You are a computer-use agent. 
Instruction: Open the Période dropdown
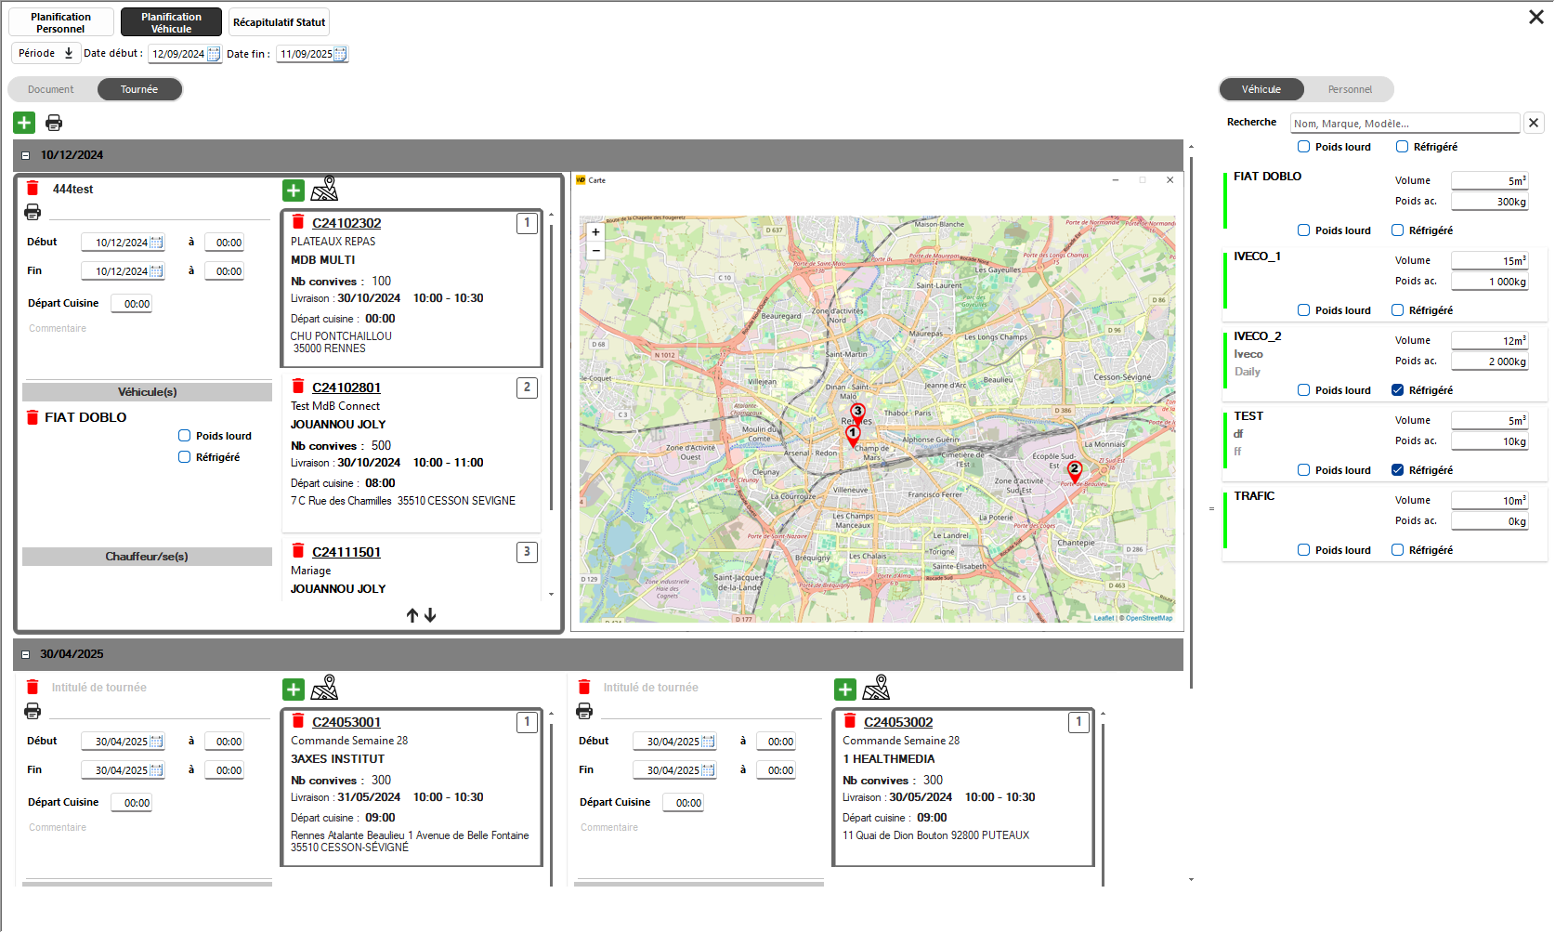[x=46, y=54]
